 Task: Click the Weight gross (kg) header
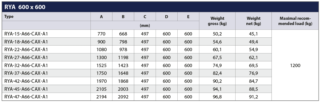pyautogui.click(x=217, y=21)
